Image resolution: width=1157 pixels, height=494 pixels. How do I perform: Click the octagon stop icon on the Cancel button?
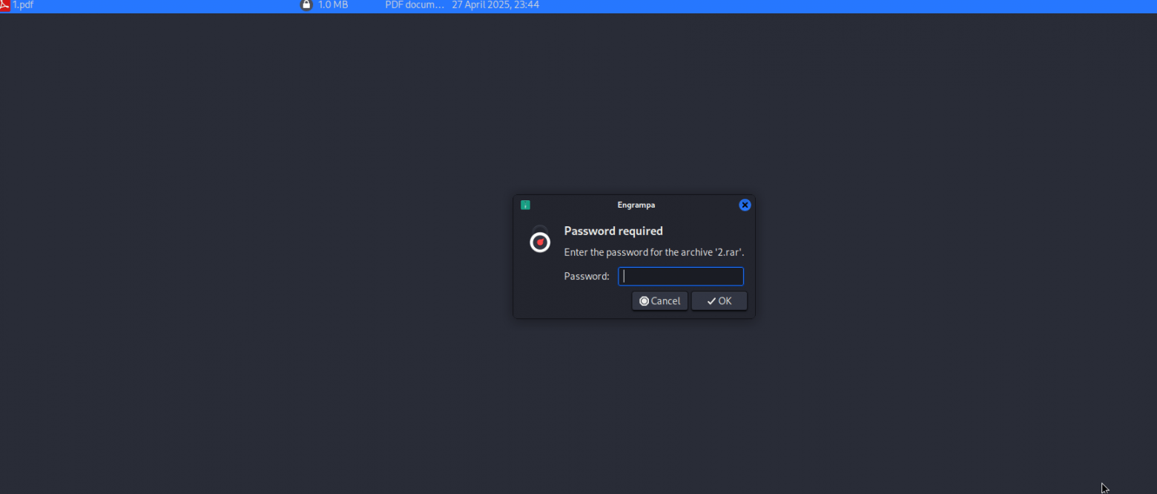[644, 301]
